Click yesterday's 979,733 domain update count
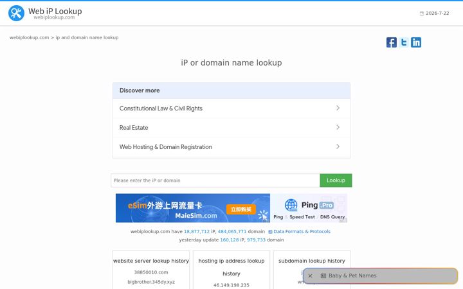This screenshot has width=463, height=289. [256, 240]
